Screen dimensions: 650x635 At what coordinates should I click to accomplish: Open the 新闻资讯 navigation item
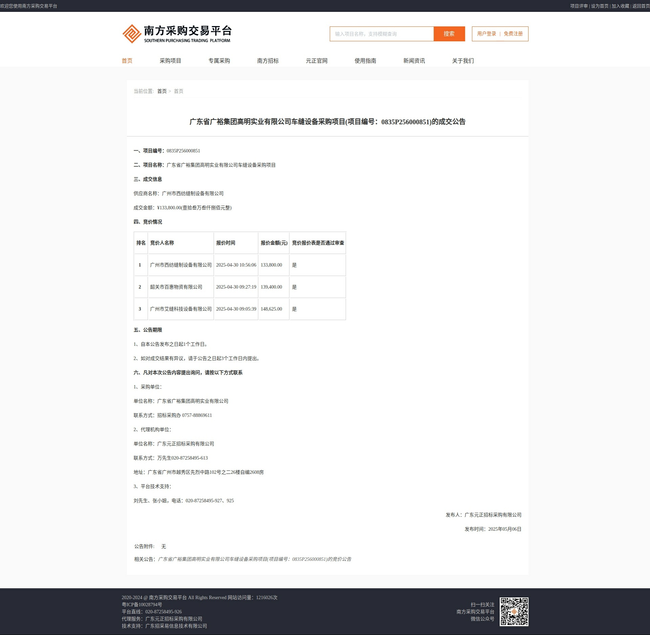coord(414,61)
